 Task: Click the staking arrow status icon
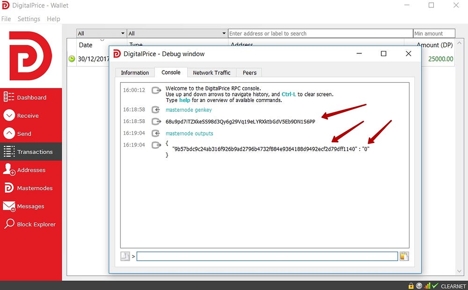point(419,286)
